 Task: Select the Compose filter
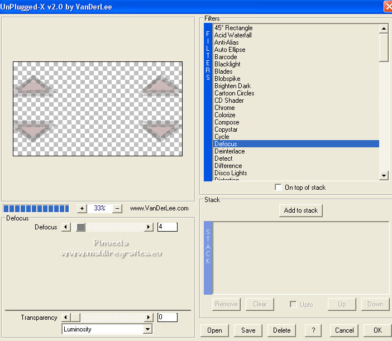pyautogui.click(x=297, y=122)
